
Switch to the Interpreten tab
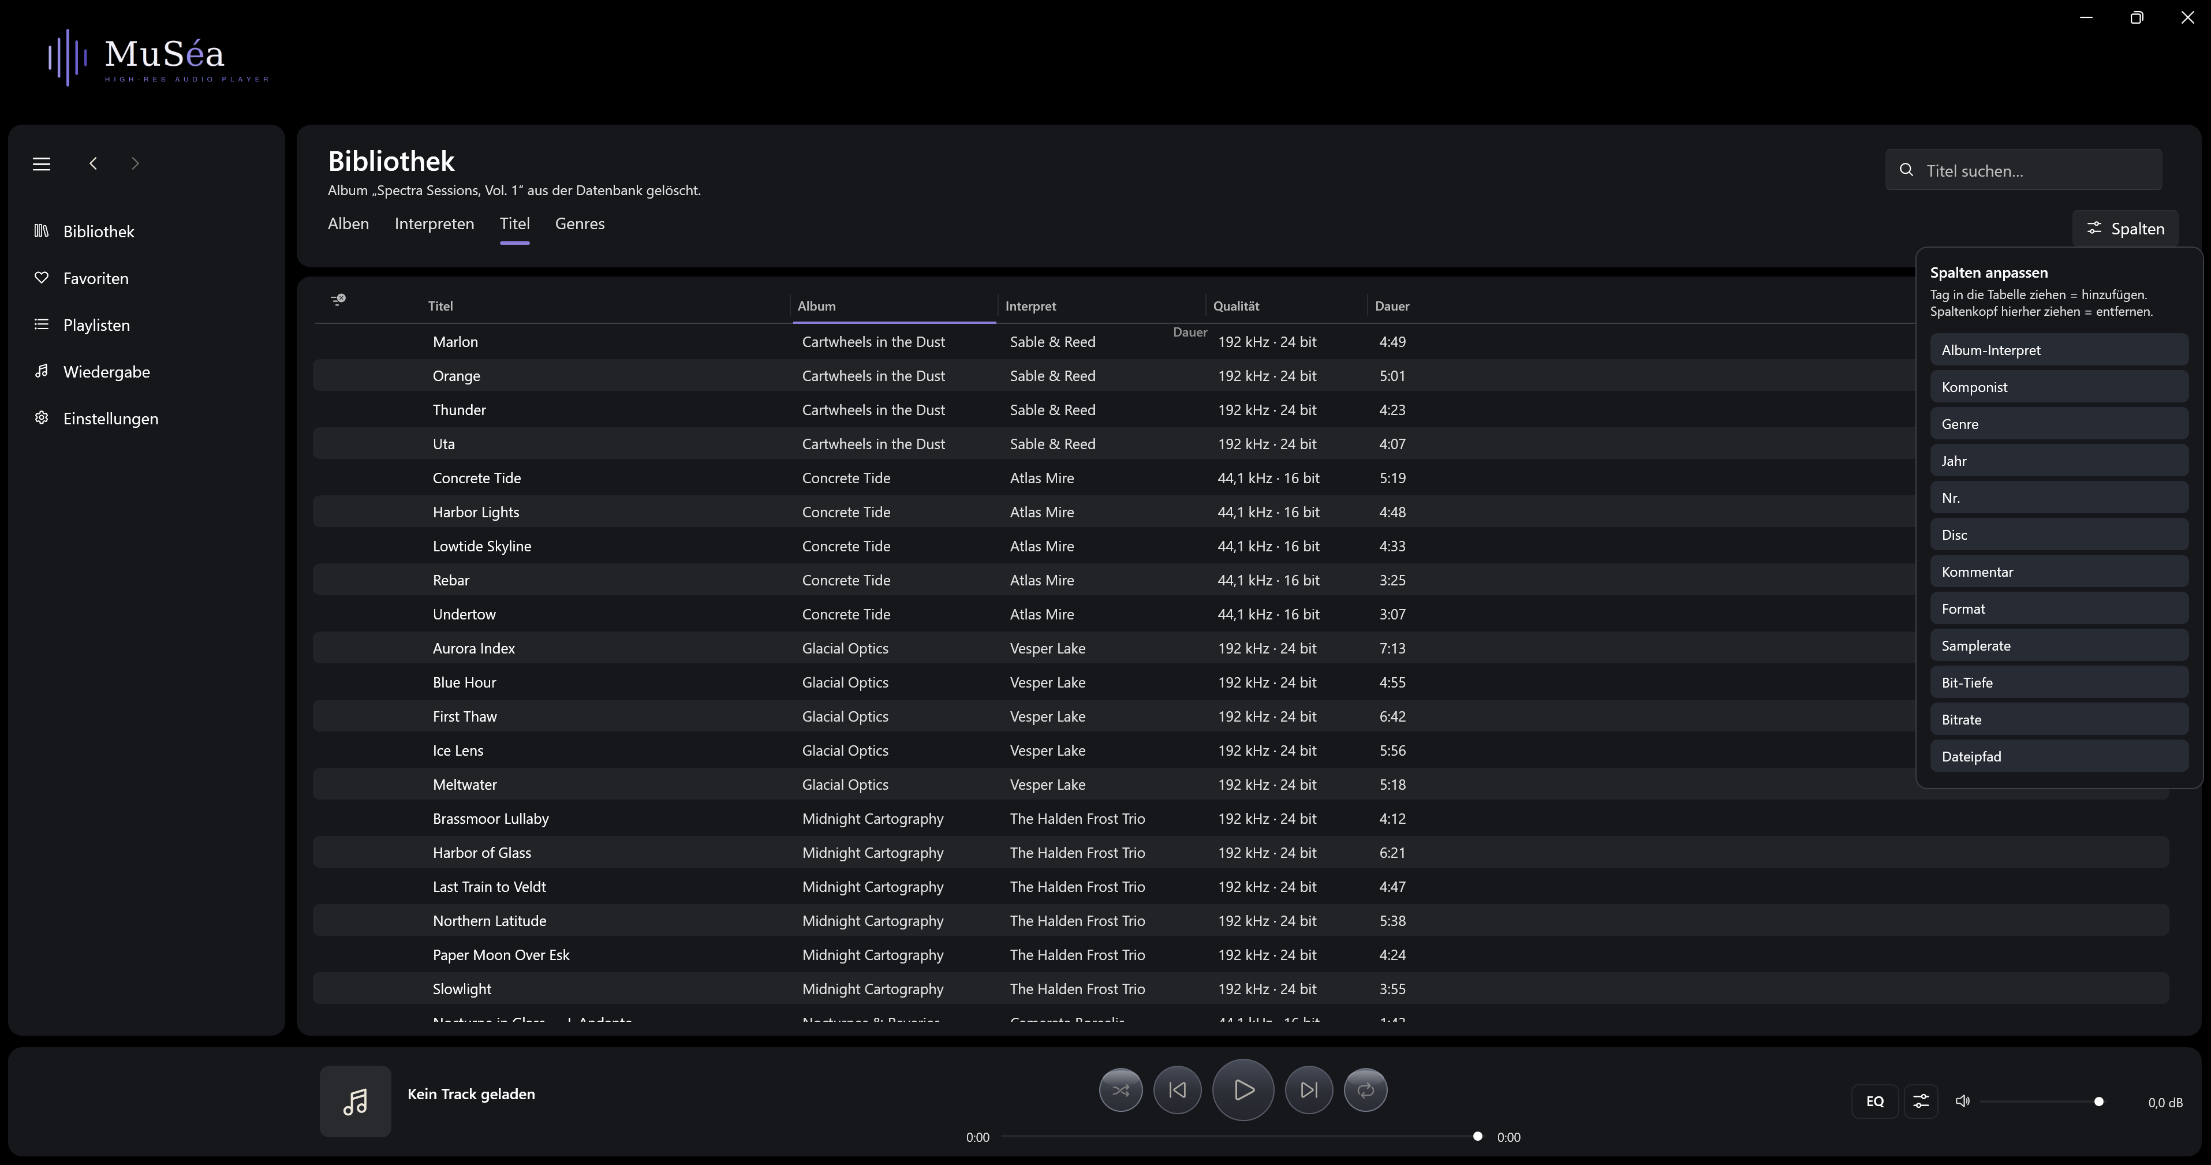(434, 223)
